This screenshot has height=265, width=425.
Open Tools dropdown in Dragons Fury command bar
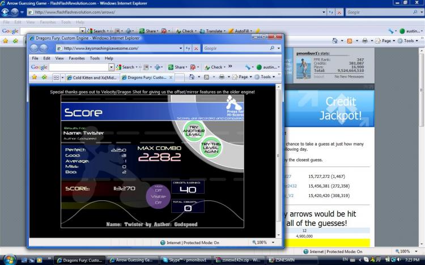[x=265, y=77]
